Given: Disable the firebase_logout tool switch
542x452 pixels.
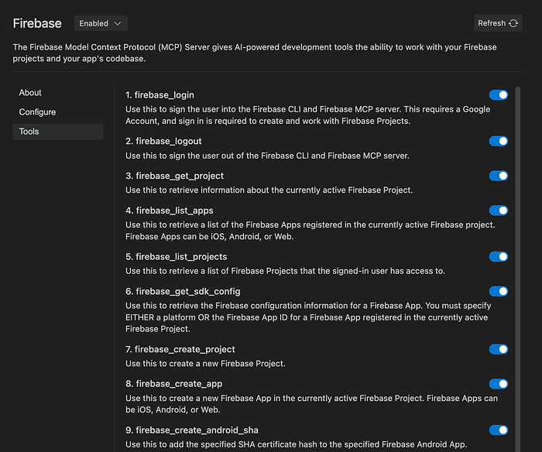Looking at the screenshot, I should (x=498, y=141).
